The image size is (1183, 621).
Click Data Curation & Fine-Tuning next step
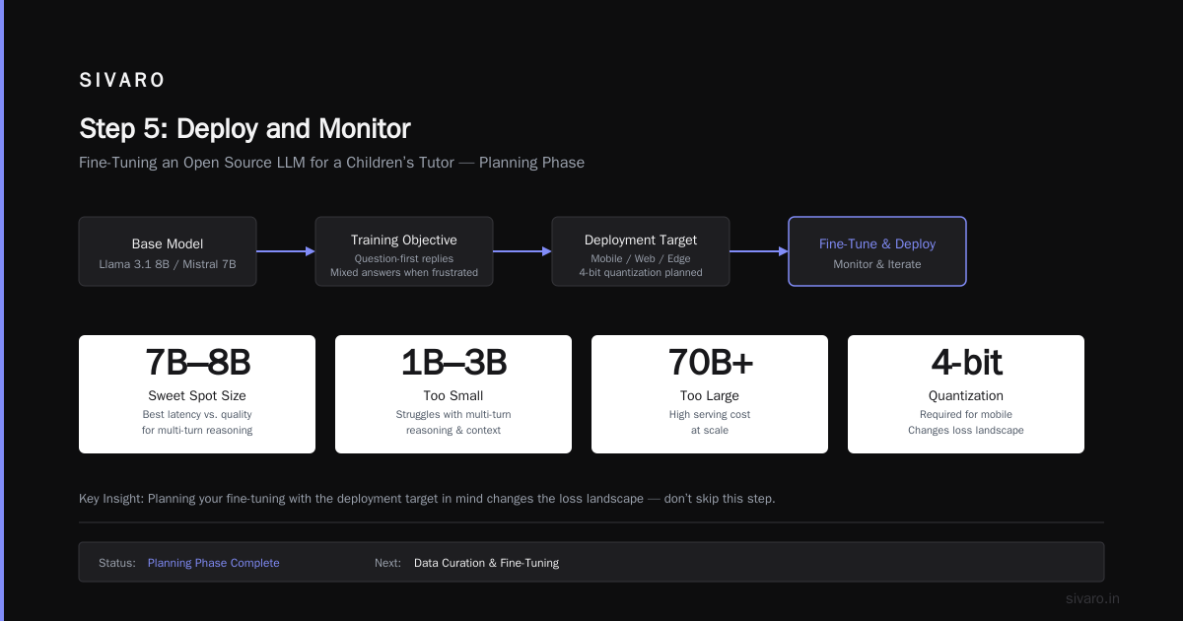(x=486, y=563)
